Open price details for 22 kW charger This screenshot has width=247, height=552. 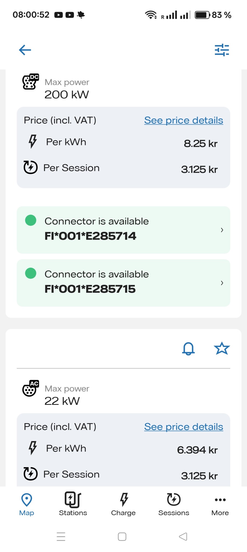(x=184, y=427)
